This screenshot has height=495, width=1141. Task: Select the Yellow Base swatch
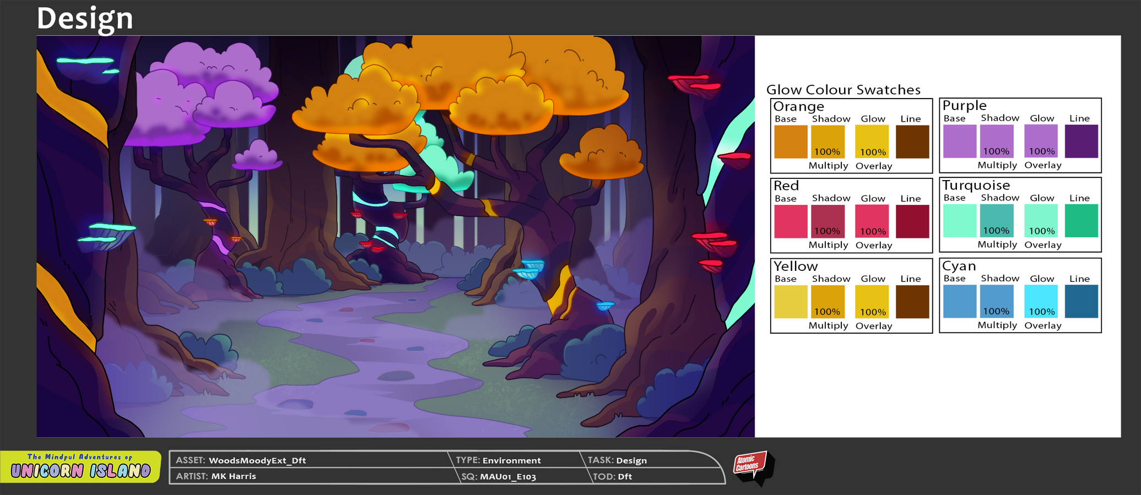pyautogui.click(x=791, y=302)
